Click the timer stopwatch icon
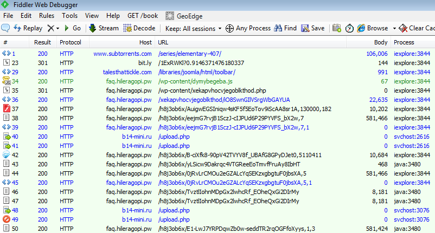435x233 pixels. pyautogui.click(x=349, y=28)
